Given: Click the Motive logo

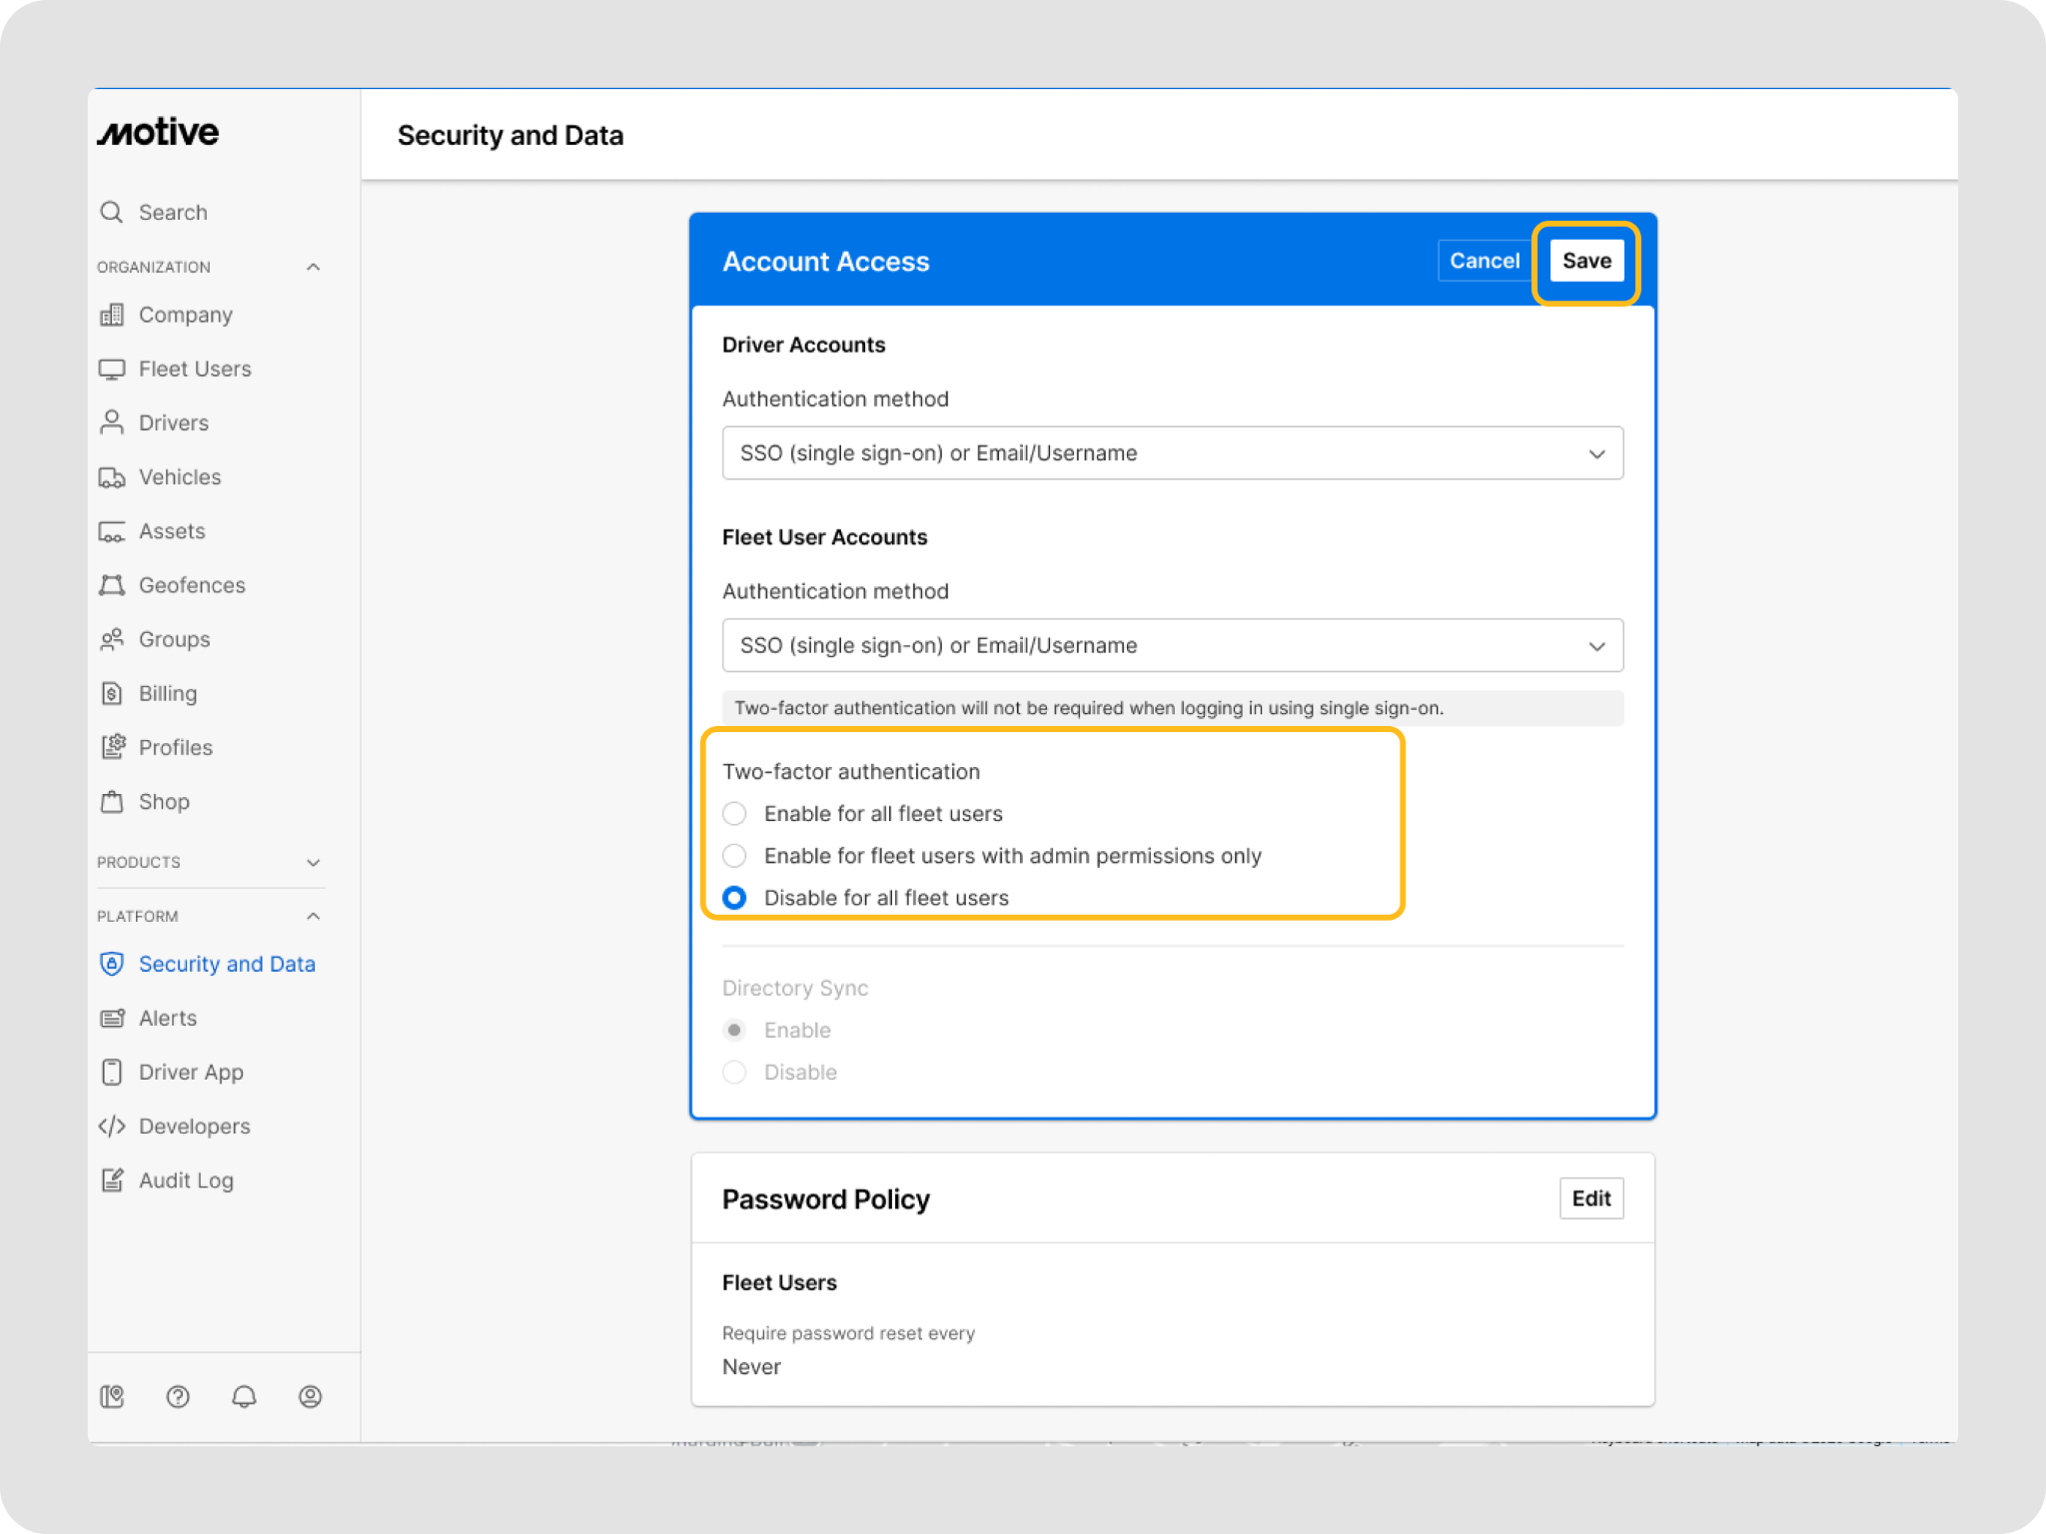Looking at the screenshot, I should tap(158, 132).
